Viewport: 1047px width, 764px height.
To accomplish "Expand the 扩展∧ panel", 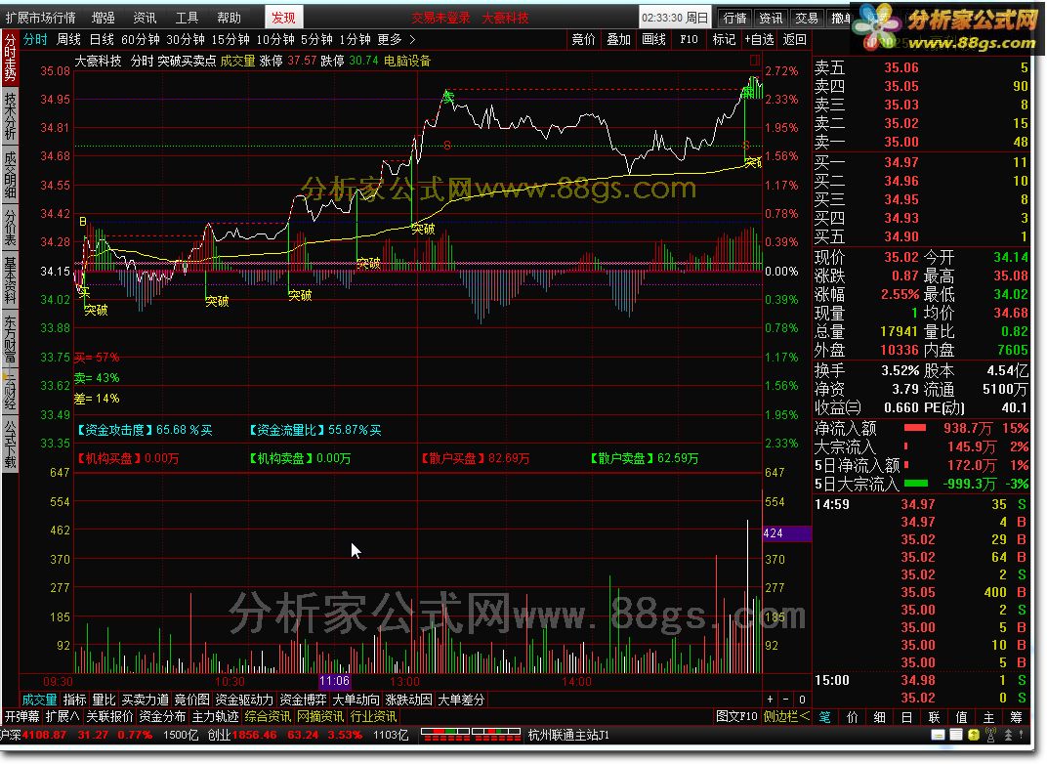I will [x=63, y=716].
